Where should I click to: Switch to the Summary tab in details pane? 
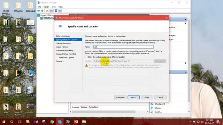tap(75, 107)
